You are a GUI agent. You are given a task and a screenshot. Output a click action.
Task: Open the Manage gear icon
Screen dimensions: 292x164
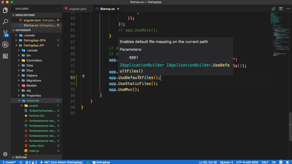[5, 154]
